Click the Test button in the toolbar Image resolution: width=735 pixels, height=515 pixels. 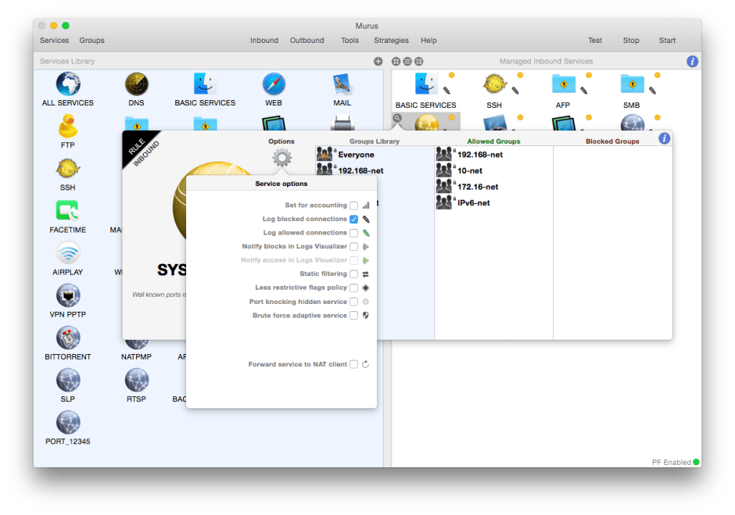(595, 40)
